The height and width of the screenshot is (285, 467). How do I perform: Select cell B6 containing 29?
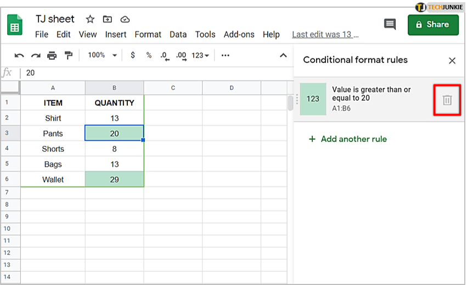click(114, 179)
